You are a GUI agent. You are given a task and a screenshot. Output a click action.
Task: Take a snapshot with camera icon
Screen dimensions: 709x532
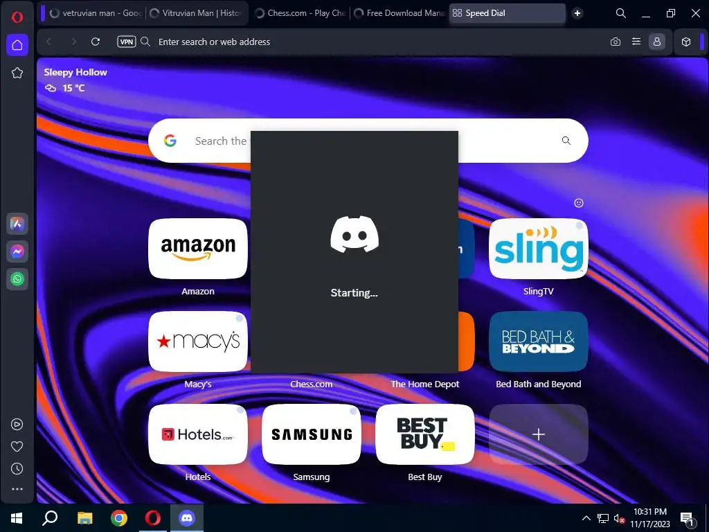coord(616,42)
